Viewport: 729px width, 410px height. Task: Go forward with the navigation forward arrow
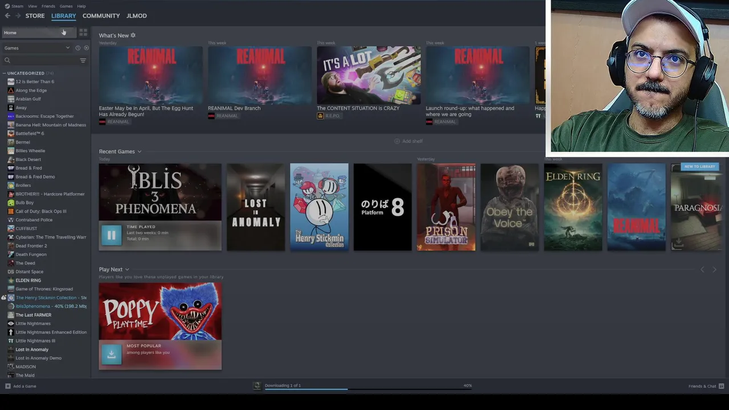pyautogui.click(x=18, y=16)
